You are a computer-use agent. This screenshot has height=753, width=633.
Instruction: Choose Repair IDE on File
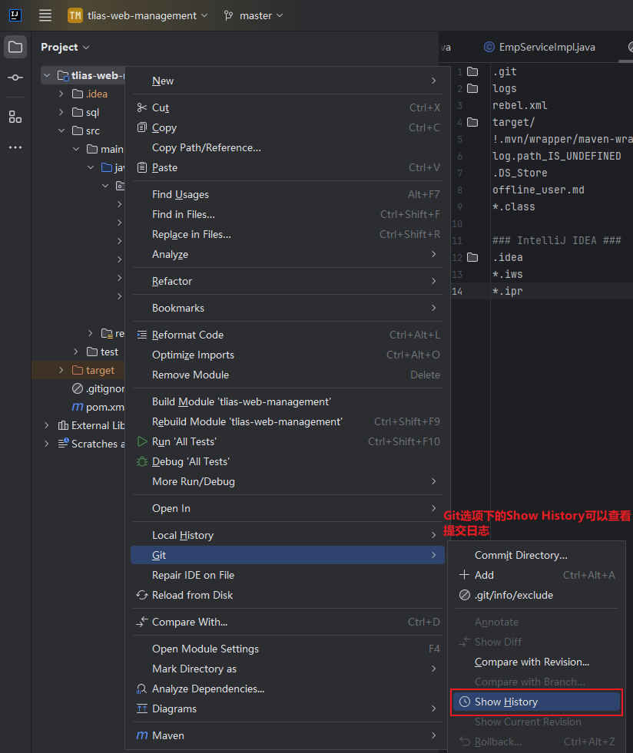click(x=287, y=575)
